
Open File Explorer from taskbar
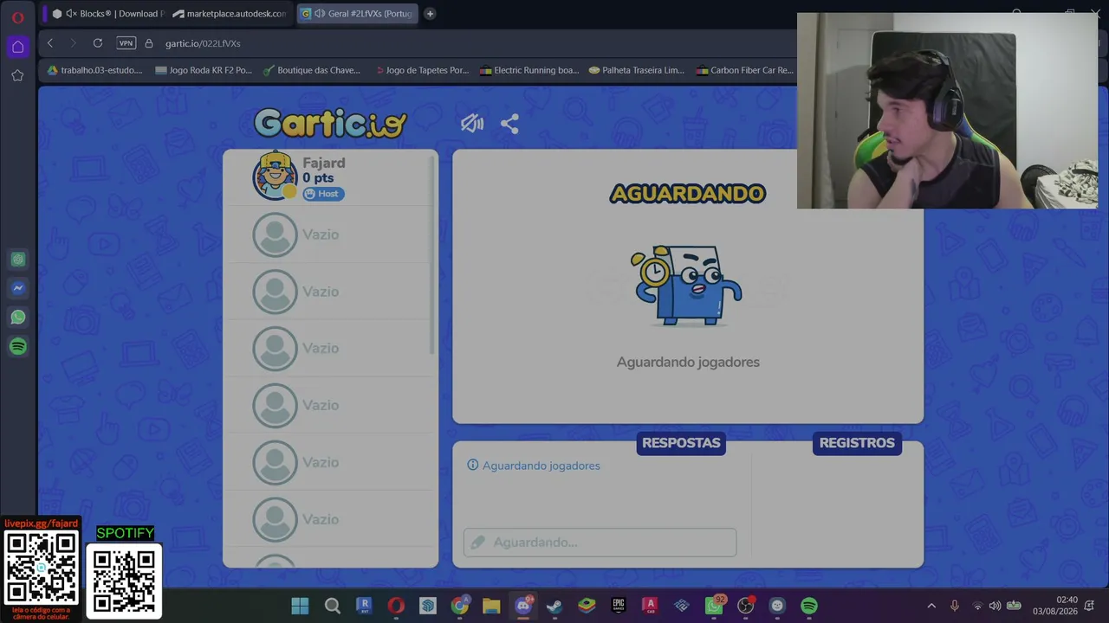(491, 606)
